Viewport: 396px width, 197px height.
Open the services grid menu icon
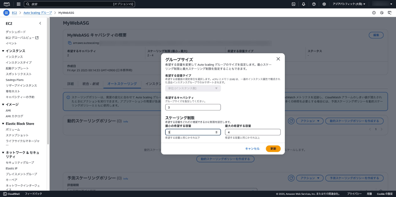pos(19,4)
